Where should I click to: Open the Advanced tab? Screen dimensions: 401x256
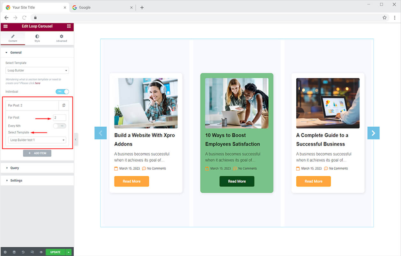pos(61,38)
